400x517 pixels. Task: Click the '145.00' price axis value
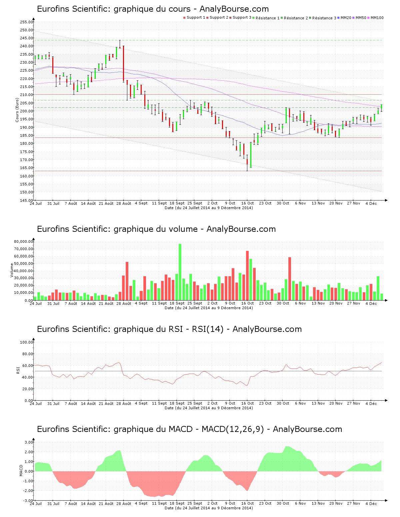[26, 200]
